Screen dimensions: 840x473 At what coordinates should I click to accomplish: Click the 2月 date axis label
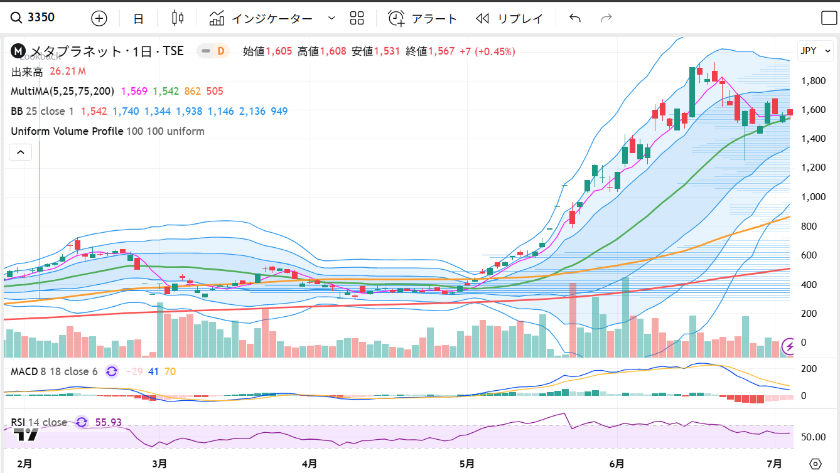click(x=24, y=464)
